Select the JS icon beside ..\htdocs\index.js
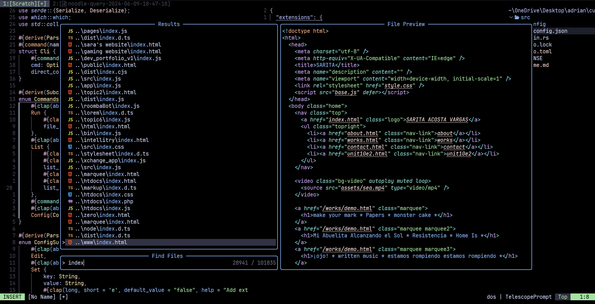The image size is (595, 304). point(70,208)
